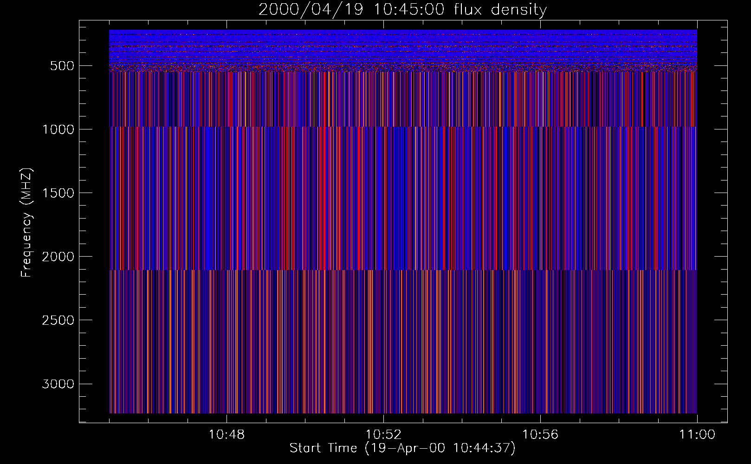
Task: Click the 10:48 time tick label
Action: (x=227, y=435)
